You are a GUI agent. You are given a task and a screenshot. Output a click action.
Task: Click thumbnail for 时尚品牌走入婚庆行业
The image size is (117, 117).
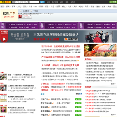point(4,110)
